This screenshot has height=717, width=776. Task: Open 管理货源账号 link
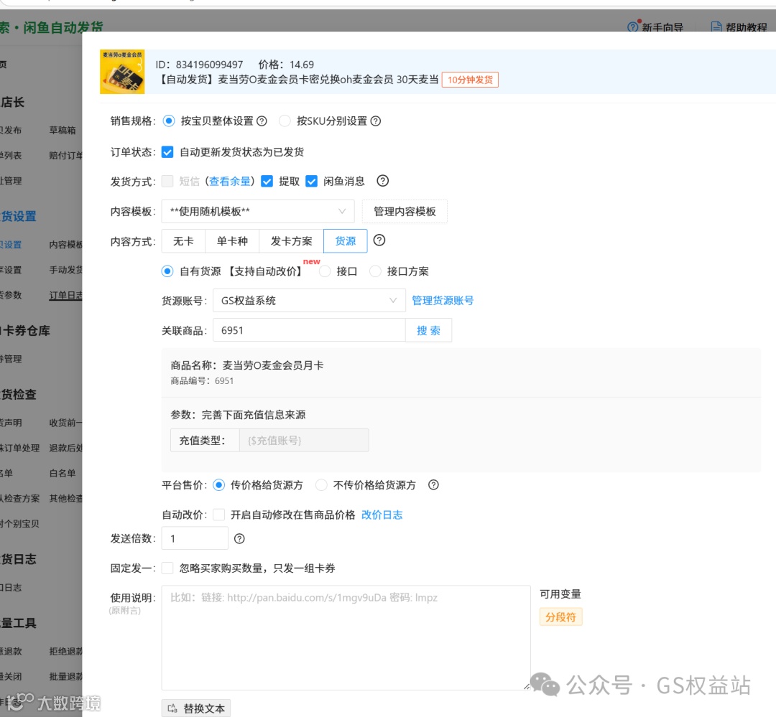point(443,301)
